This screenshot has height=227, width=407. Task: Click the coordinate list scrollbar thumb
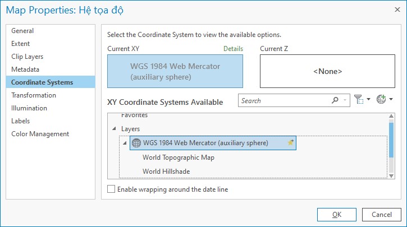point(391,140)
